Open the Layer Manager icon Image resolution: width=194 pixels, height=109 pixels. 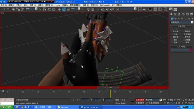150,9
